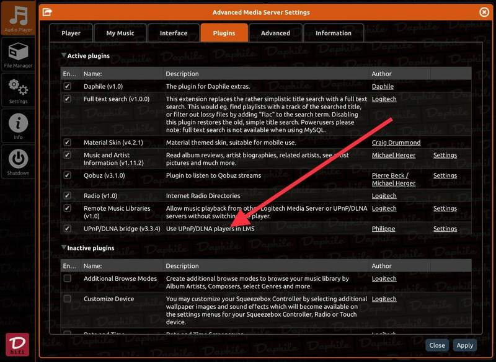Enable the Customize Device plugin checkbox

[x=68, y=299]
